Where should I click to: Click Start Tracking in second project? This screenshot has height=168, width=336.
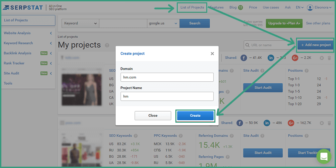click(308, 153)
